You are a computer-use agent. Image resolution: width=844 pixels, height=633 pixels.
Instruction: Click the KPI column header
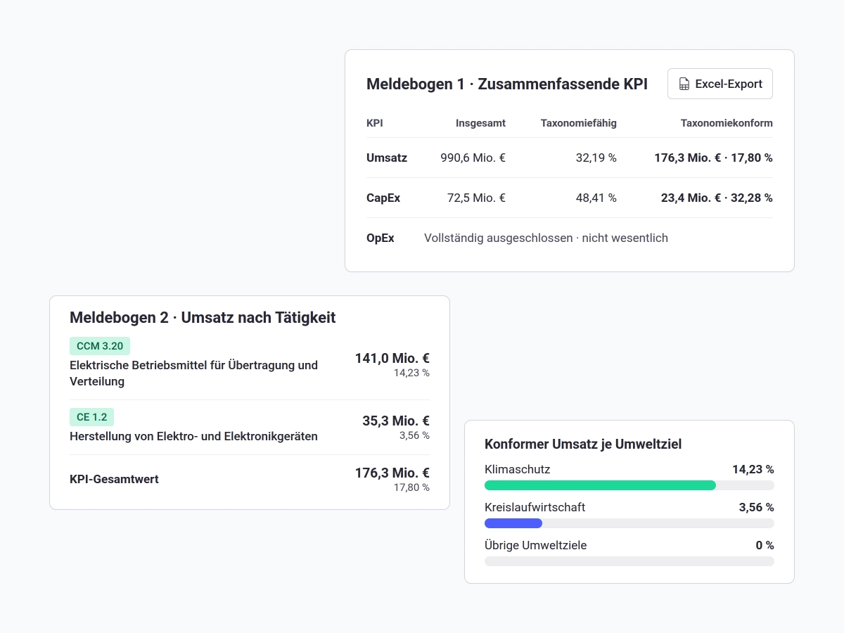(x=375, y=123)
